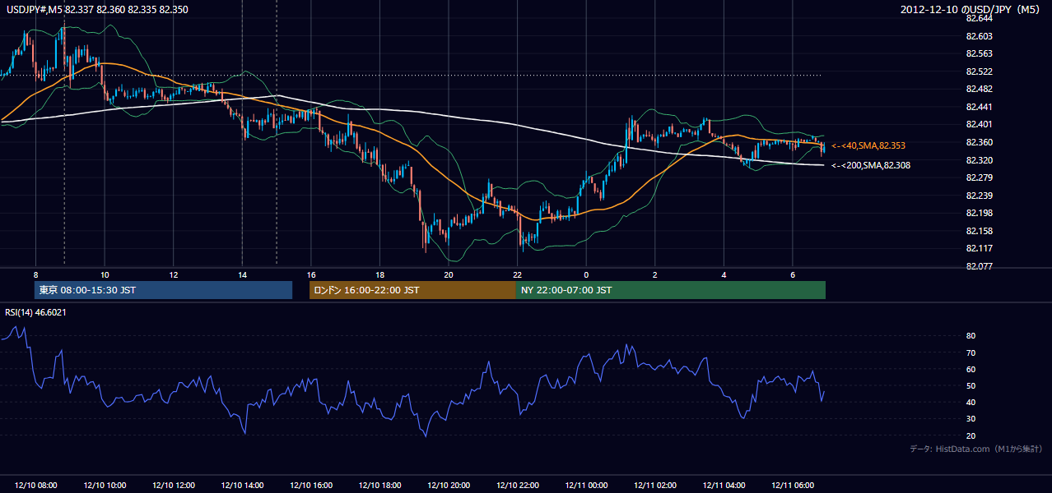1052x493 pixels.
Task: Click hour 6 on the price chart axis
Action: click(x=793, y=274)
